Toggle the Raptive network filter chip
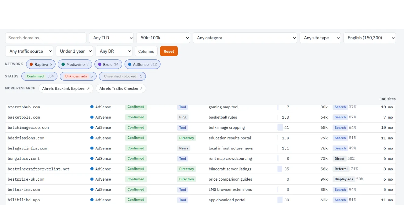This screenshot has width=404, height=205. point(41,64)
